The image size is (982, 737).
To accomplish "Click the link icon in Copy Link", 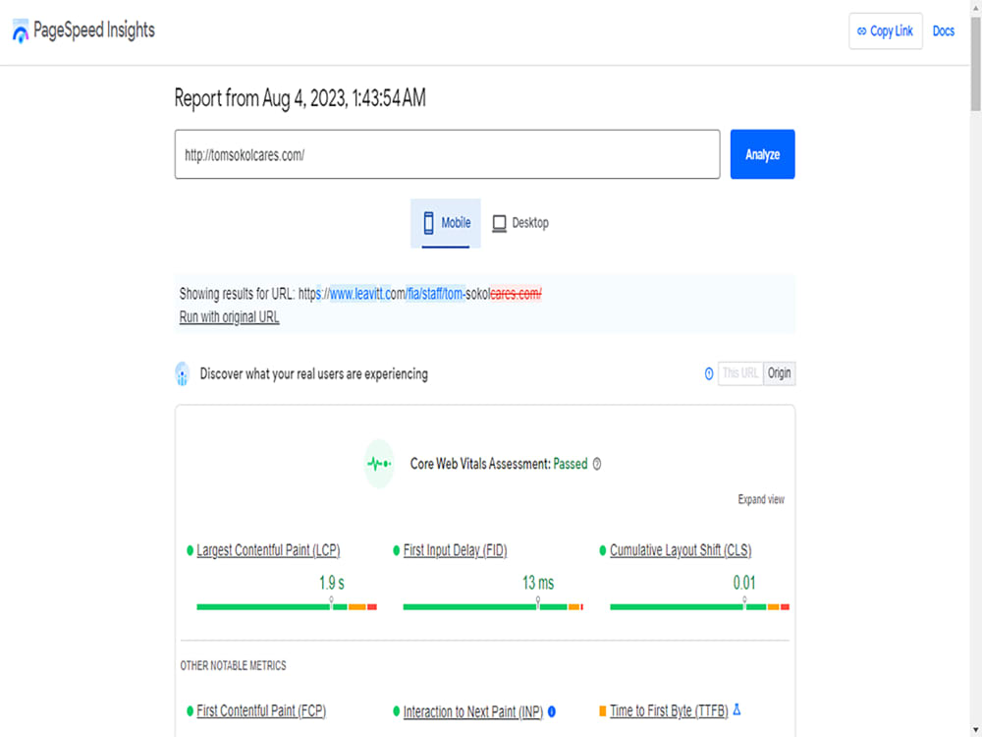I will [x=862, y=30].
